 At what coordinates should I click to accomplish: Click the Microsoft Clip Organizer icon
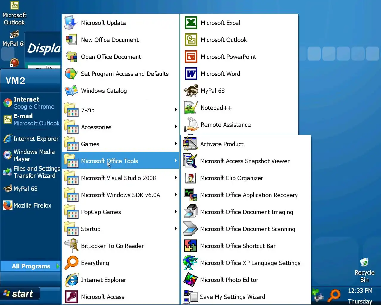[x=190, y=178]
